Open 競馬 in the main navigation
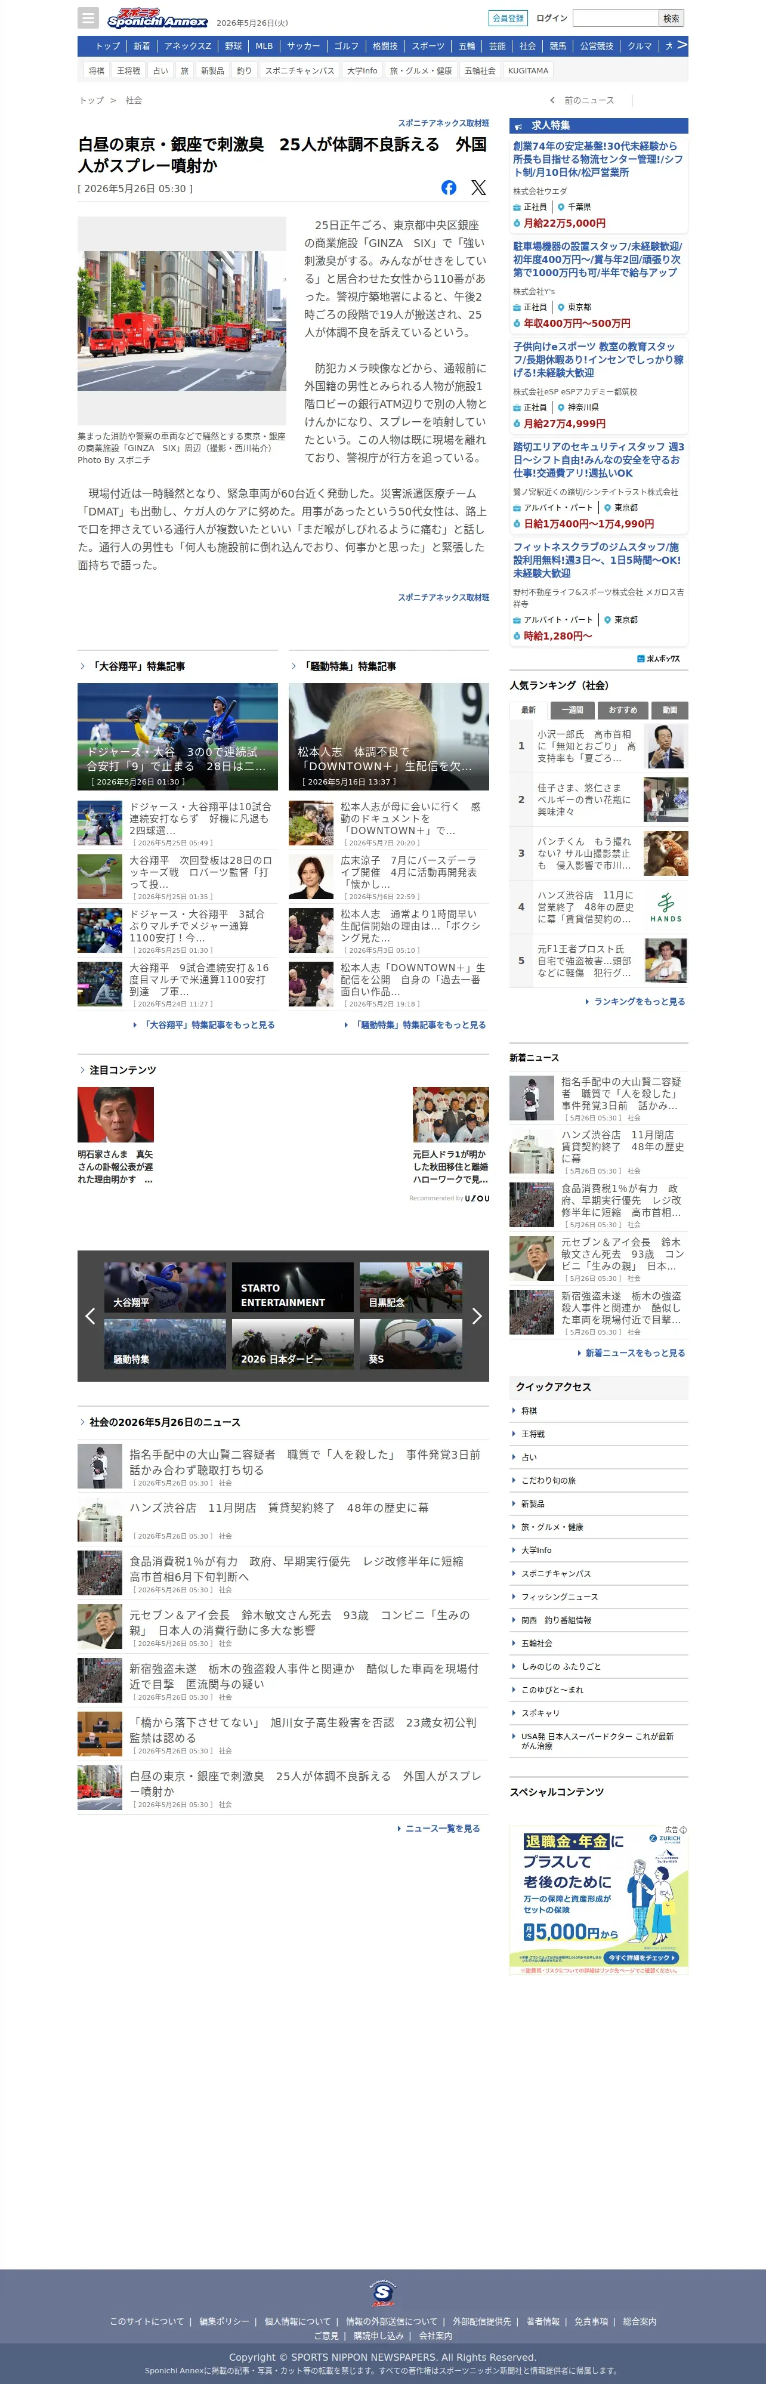This screenshot has height=2384, width=766. 558,47
